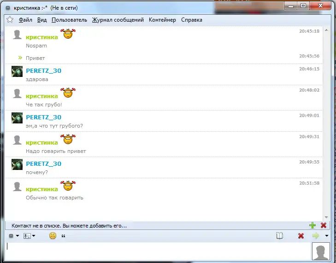Click PERETZ_30 avatar in first reply
The width and height of the screenshot is (336, 263).
click(x=17, y=71)
